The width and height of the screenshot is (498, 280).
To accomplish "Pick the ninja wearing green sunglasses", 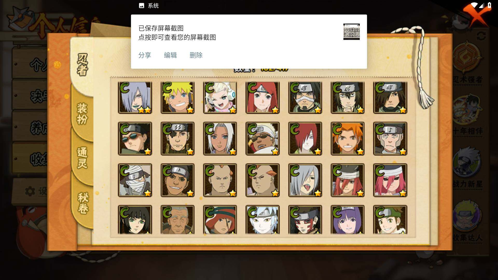I will pyautogui.click(x=135, y=139).
